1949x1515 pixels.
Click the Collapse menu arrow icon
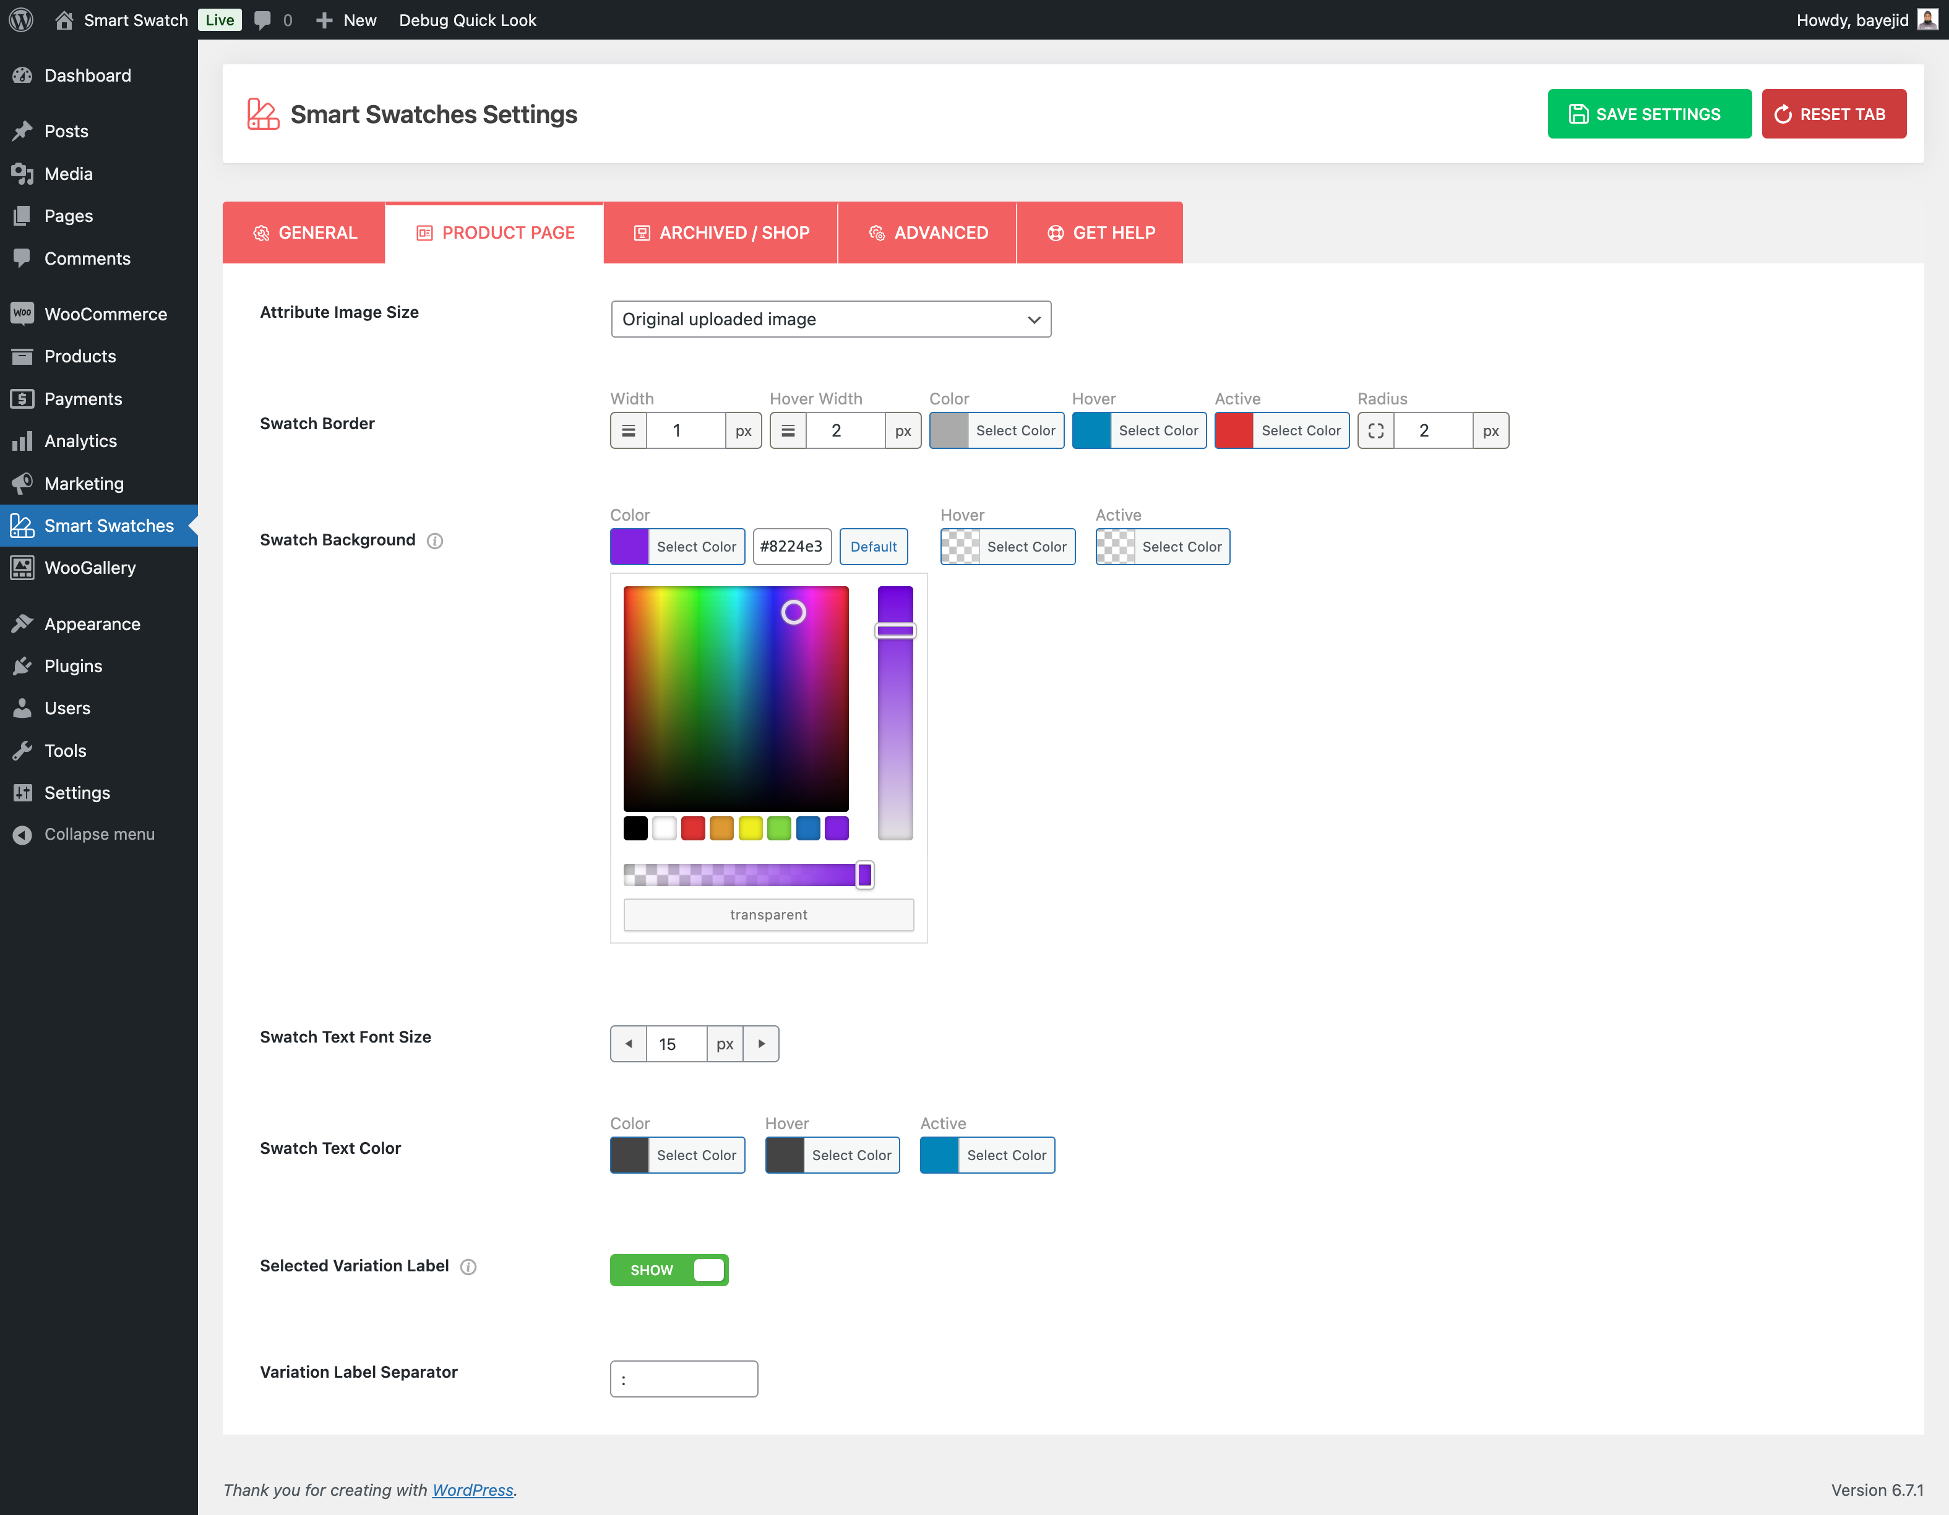point(22,835)
